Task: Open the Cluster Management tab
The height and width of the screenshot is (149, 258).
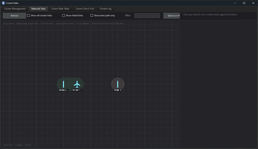Action: tap(15, 9)
